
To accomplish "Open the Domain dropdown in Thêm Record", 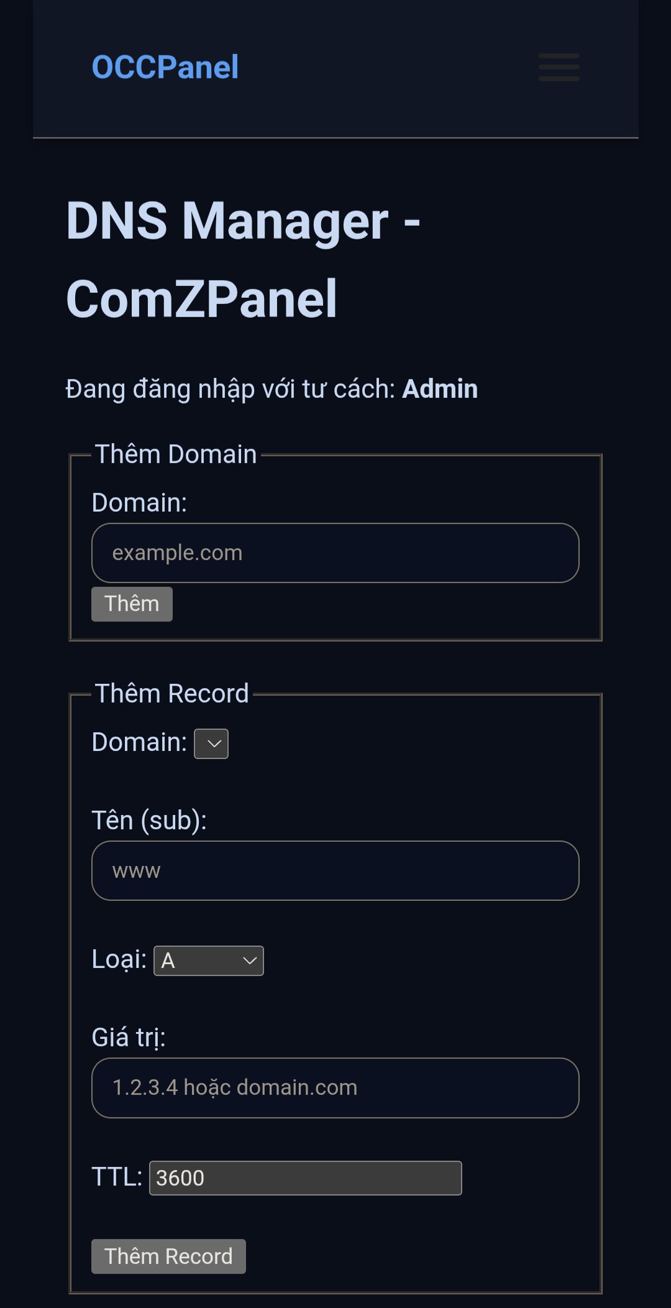I will pos(211,744).
